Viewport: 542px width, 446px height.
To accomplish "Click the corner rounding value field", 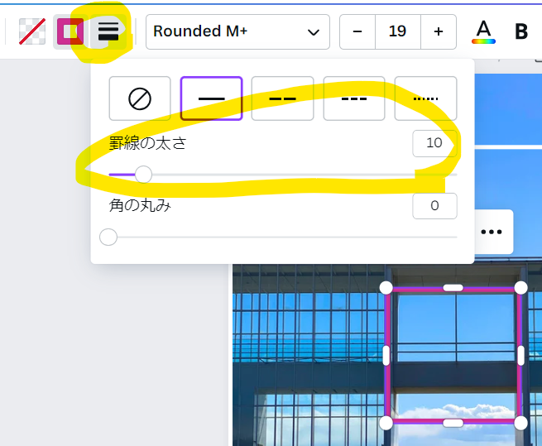I will click(x=434, y=206).
